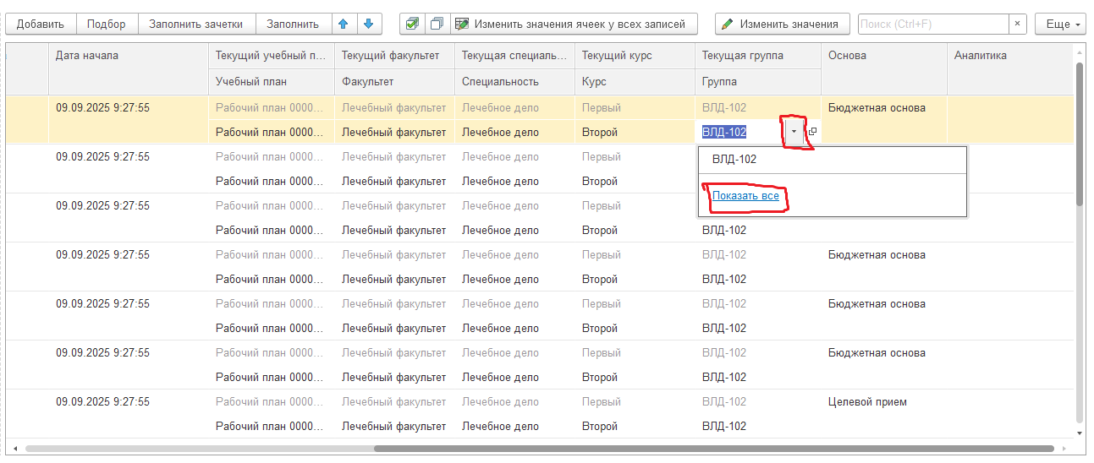
Task: Click Заполнить зачетки button
Action: point(195,24)
